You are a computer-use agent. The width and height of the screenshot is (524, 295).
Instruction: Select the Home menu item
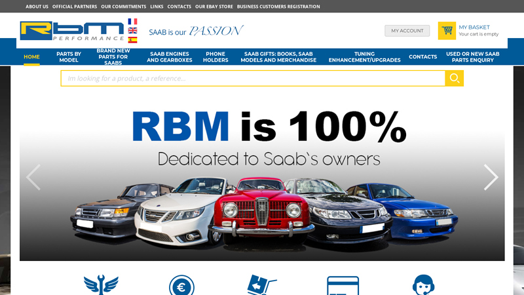click(31, 57)
